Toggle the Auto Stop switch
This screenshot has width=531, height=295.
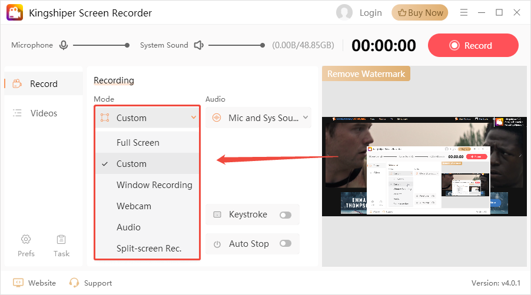tap(286, 244)
